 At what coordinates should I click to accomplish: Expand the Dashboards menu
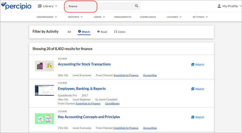coord(47,17)
